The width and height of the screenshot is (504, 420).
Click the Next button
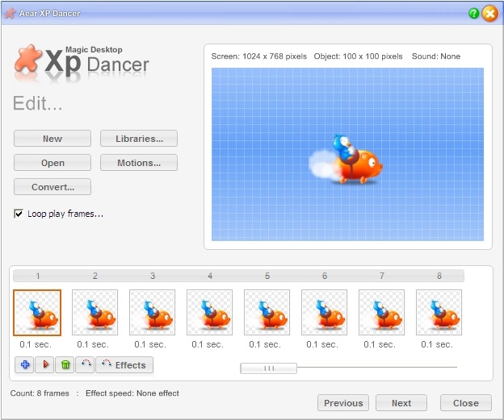point(401,403)
